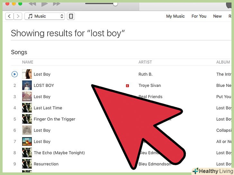The height and width of the screenshot is (175, 234).
Task: Click the ALBUM column header
Action: (223, 62)
